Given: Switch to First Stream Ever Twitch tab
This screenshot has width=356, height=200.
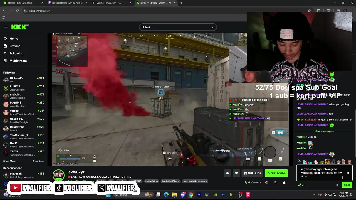Looking at the screenshot, I should pyautogui.click(x=68, y=3).
